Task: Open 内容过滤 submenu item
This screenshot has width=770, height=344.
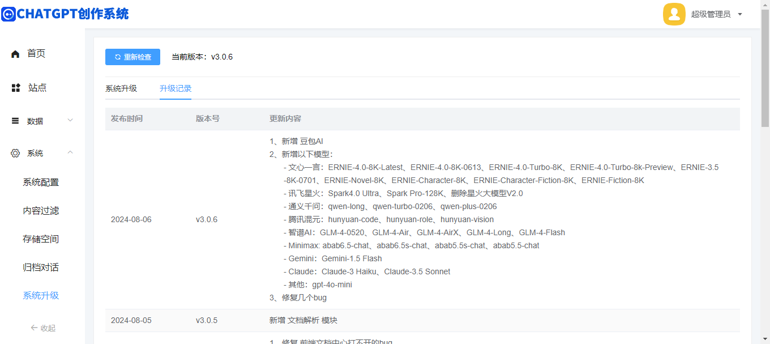Action: 41,211
